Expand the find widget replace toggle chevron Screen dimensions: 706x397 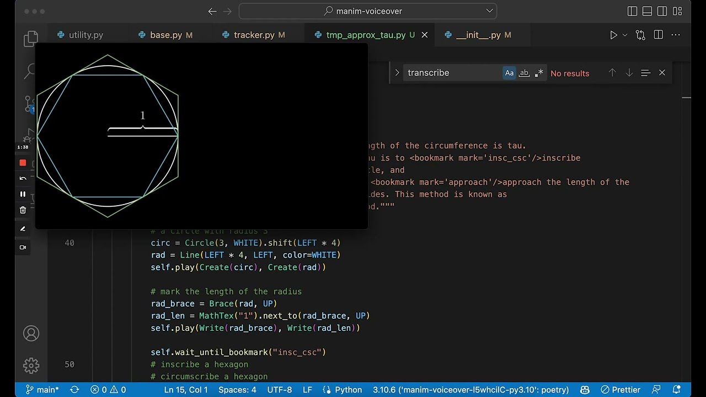tap(397, 73)
